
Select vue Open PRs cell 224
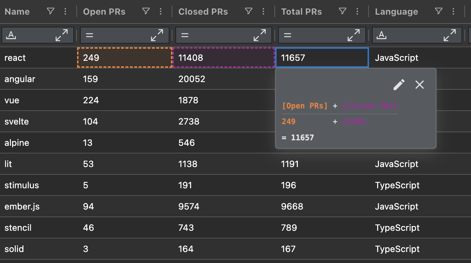pos(124,100)
